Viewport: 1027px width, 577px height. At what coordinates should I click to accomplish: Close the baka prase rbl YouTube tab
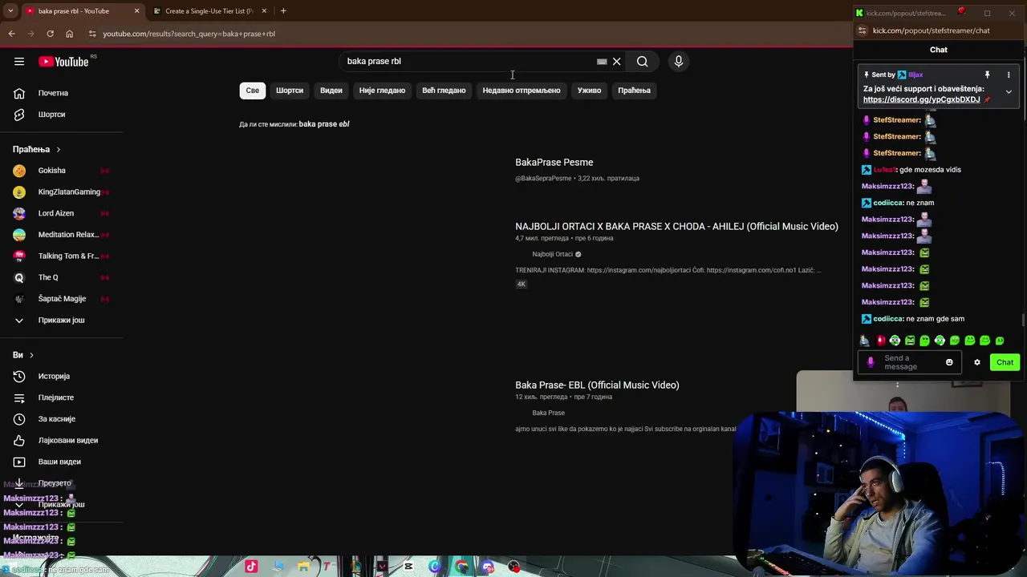[136, 11]
